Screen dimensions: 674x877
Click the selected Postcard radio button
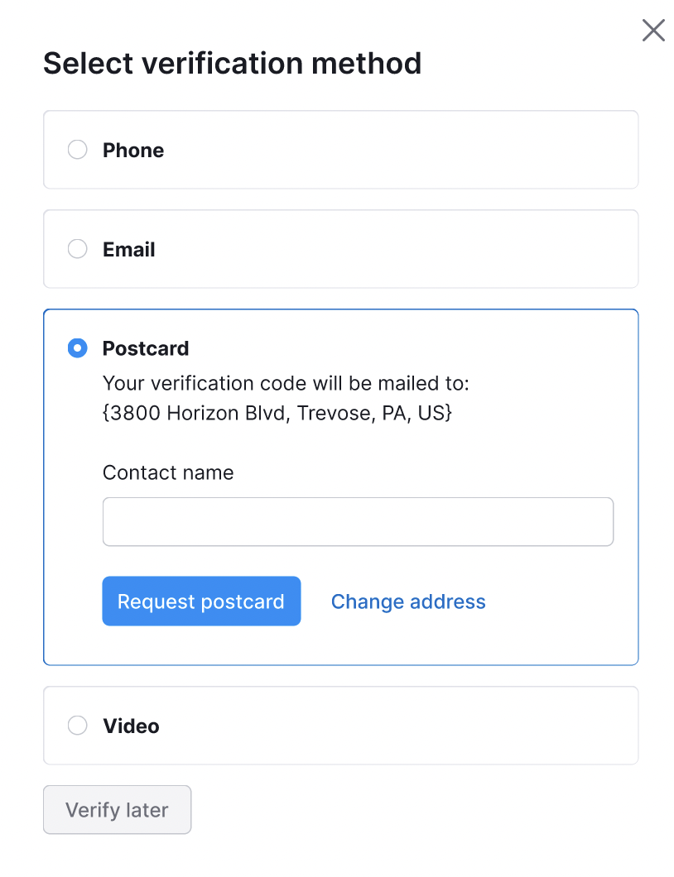77,348
